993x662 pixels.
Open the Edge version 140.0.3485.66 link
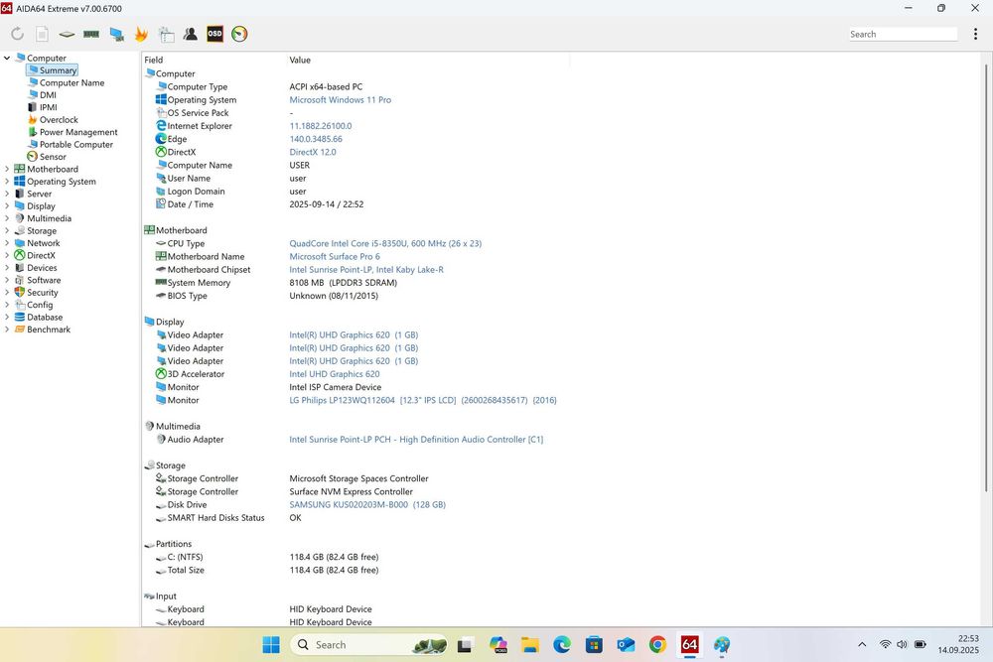(316, 139)
